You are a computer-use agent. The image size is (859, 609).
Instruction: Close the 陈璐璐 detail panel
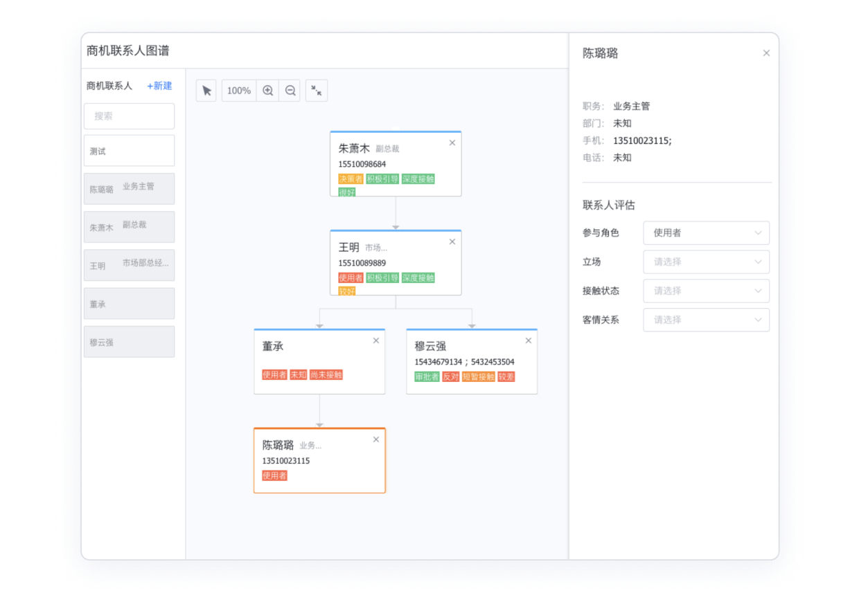pyautogui.click(x=766, y=53)
